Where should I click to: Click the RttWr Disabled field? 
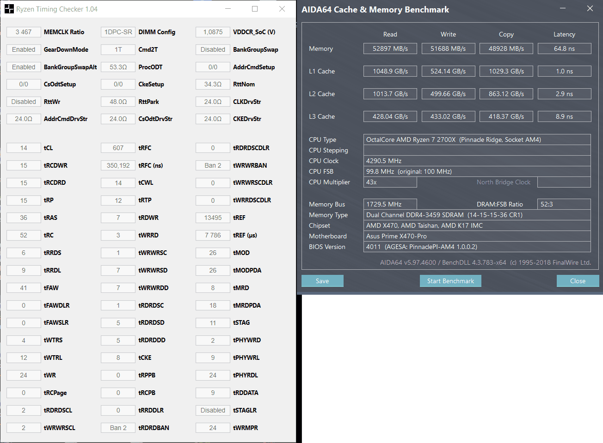24,102
